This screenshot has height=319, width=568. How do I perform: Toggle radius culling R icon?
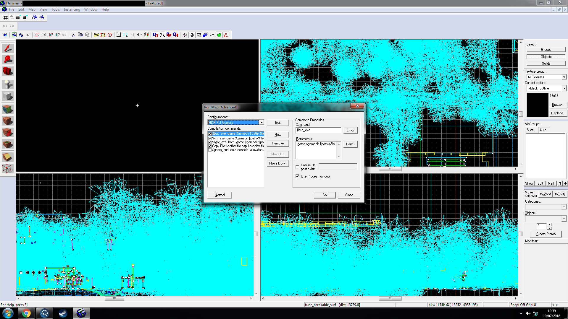[110, 35]
